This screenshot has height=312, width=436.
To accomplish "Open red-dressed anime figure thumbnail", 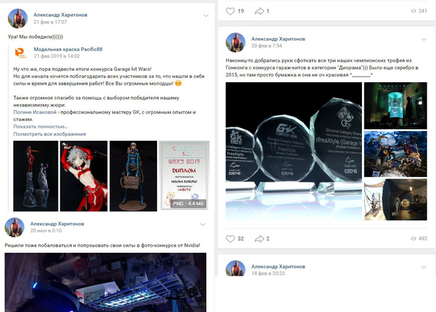I will pos(83,176).
